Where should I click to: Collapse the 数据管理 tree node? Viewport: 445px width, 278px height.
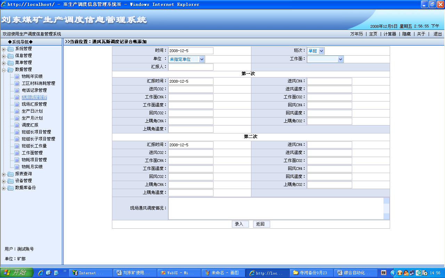click(x=4, y=70)
